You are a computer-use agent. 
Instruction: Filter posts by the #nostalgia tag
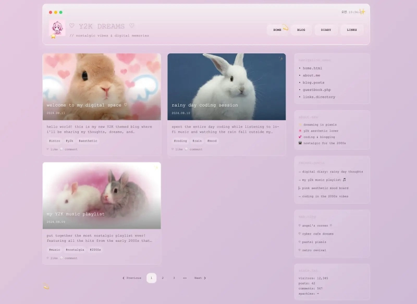pyautogui.click(x=75, y=250)
